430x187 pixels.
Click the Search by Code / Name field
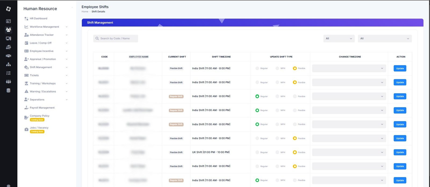coord(116,39)
